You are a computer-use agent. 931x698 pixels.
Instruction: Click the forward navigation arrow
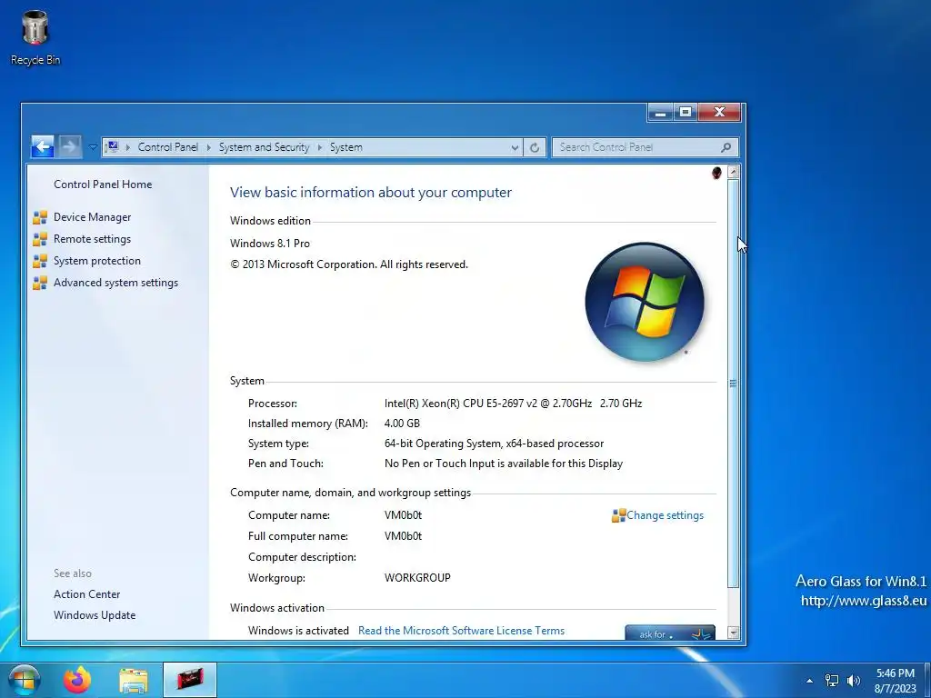click(69, 146)
